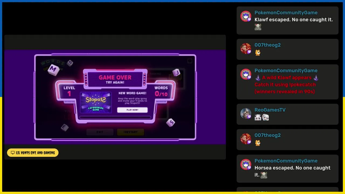345x194 pixels.
Task: Open the StopotS Categories Game thumbnail
Action: coord(96,102)
